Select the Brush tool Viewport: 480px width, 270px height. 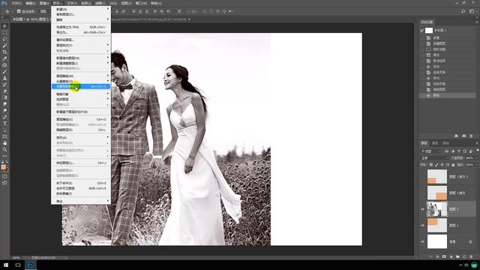(4, 72)
